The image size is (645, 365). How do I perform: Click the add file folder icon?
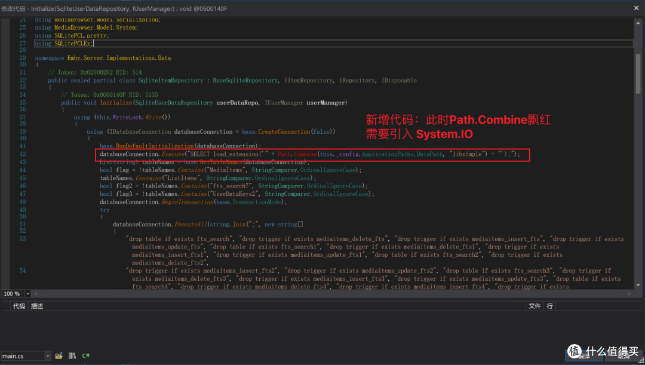[59, 356]
